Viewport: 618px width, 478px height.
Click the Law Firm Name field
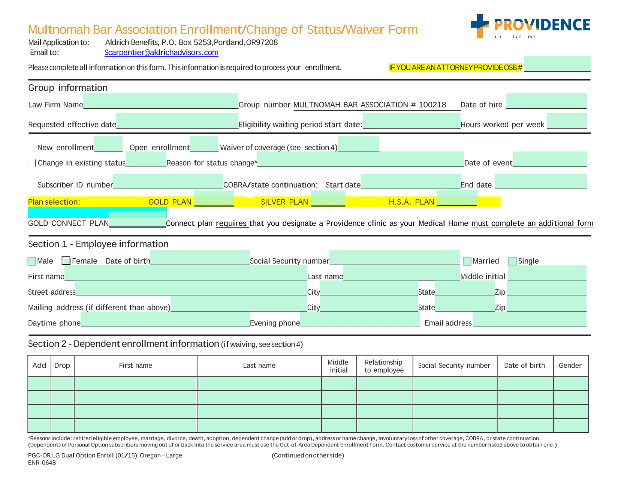point(161,101)
